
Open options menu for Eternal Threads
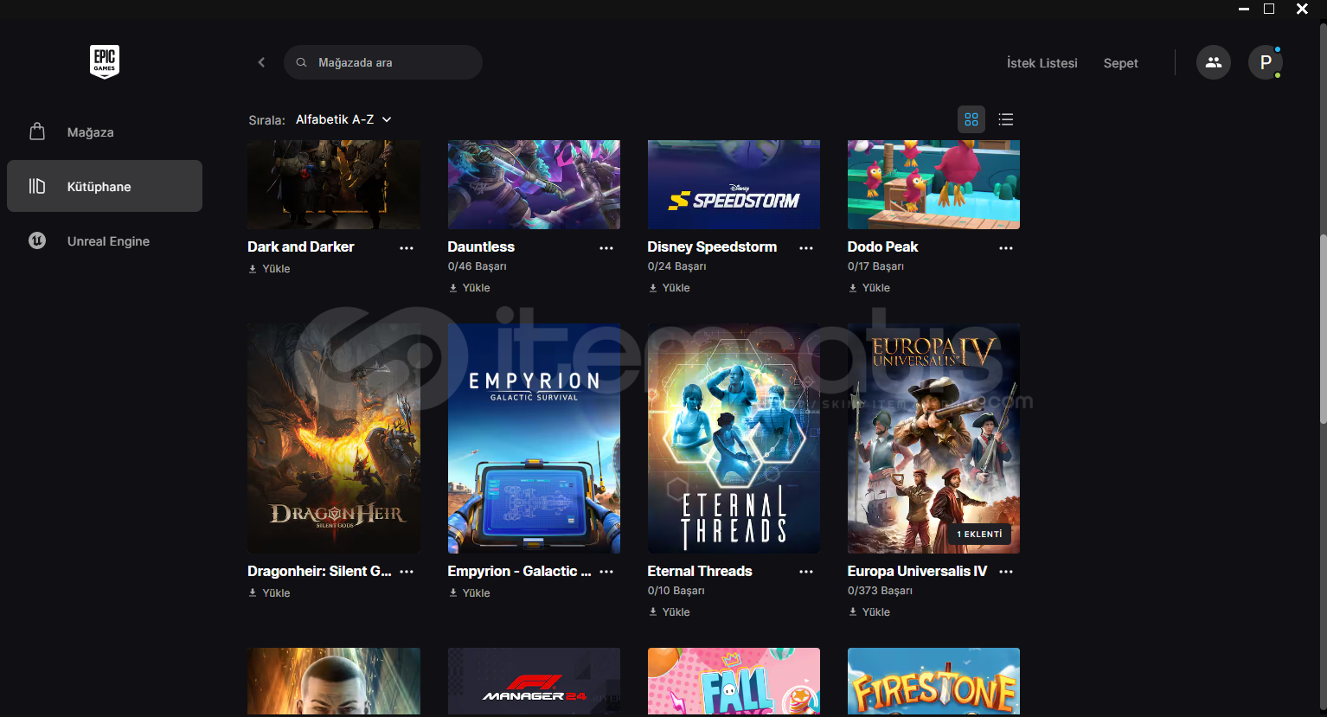pos(806,572)
